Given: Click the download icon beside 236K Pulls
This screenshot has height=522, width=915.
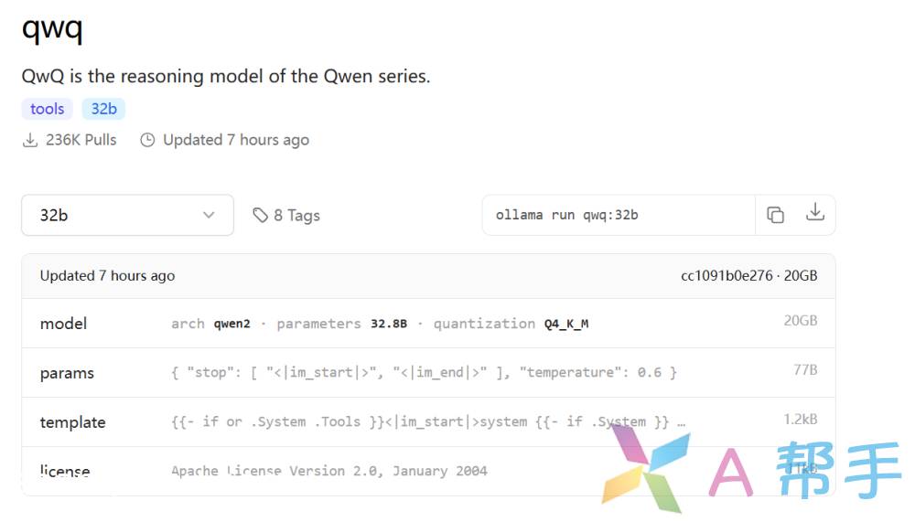Looking at the screenshot, I should coord(30,140).
